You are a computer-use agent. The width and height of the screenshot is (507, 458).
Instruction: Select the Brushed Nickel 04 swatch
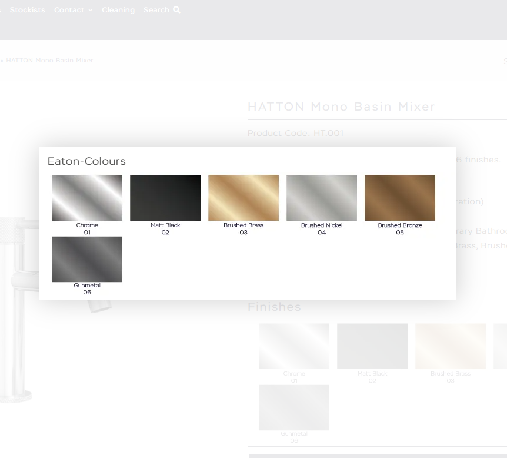322,198
